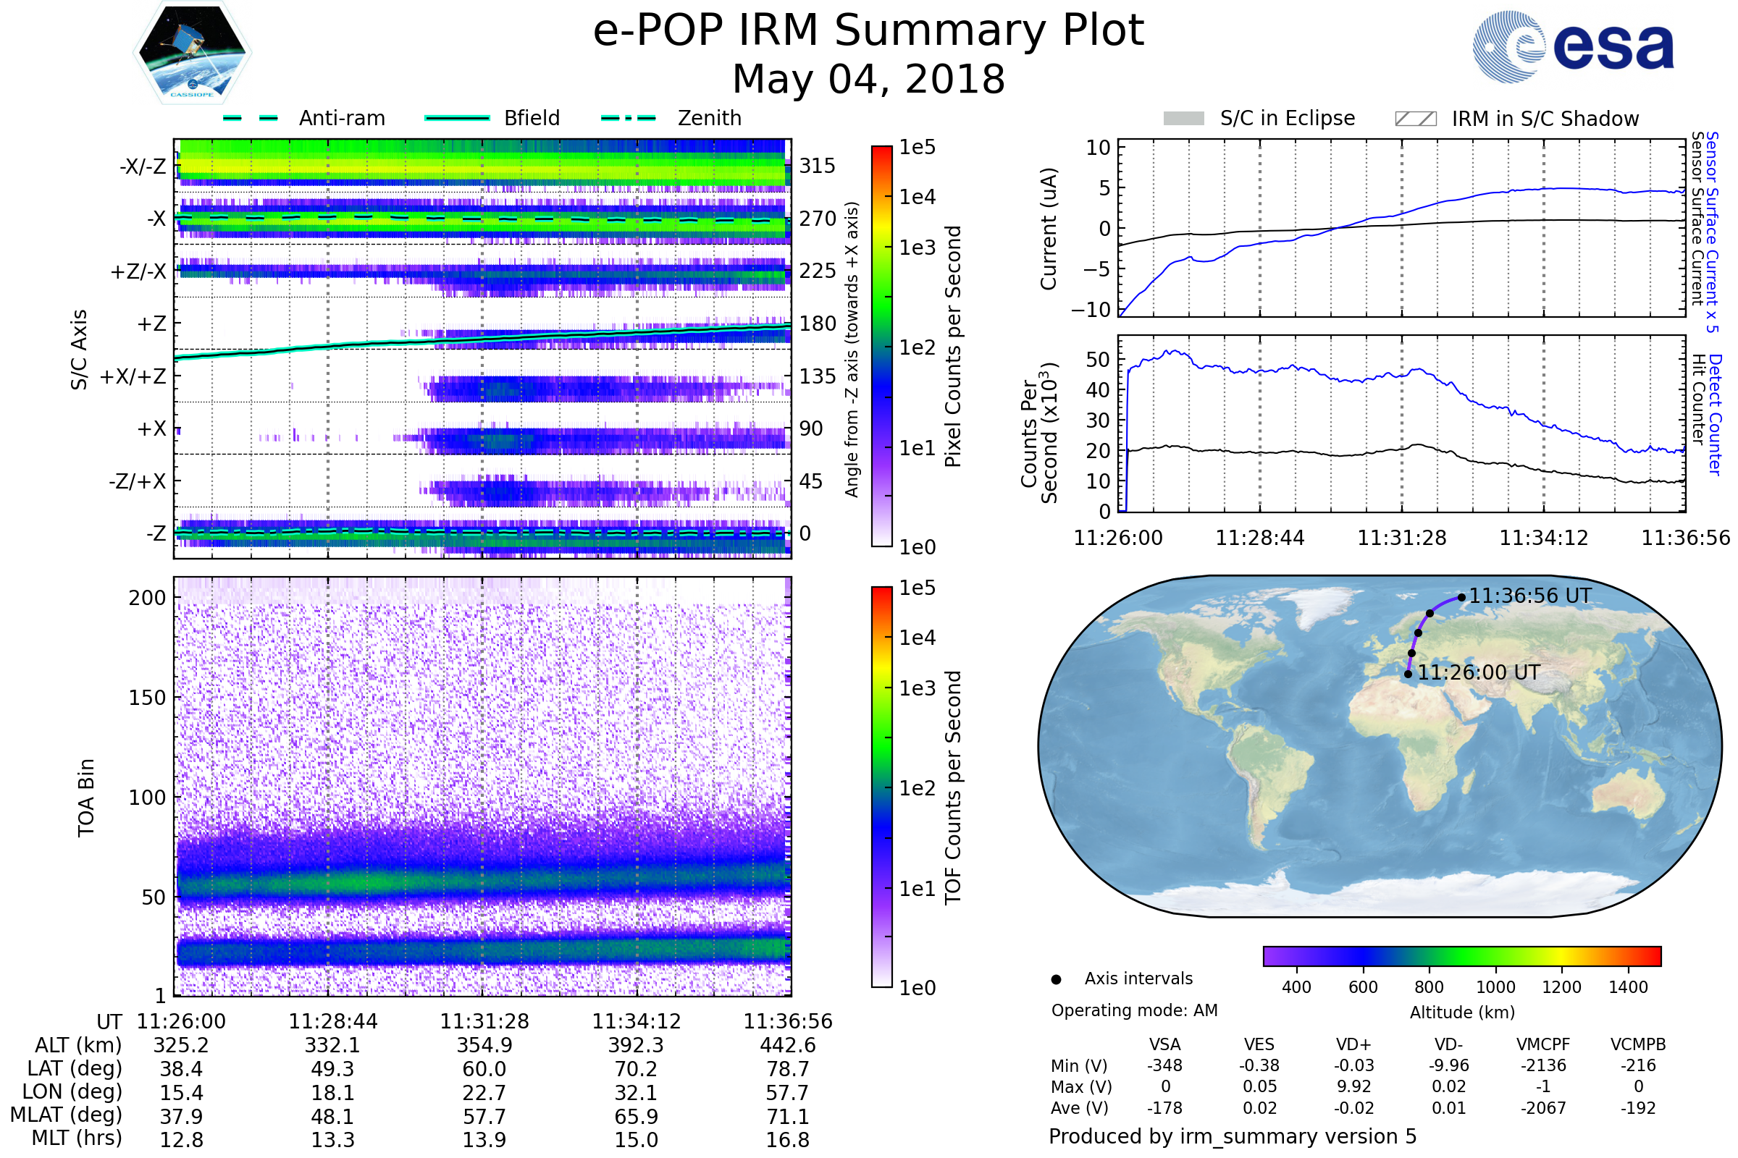Click the TOF Counts per Second colorbar
Image resolution: width=1738 pixels, height=1158 pixels.
click(881, 787)
